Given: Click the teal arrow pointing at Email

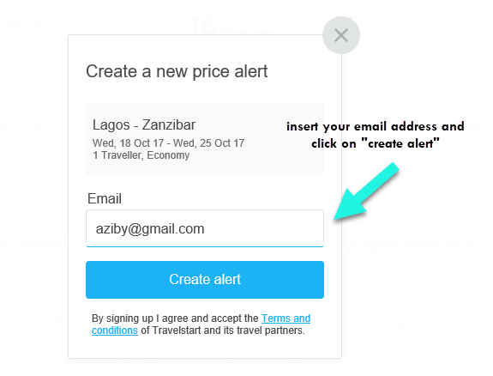Looking at the screenshot, I should [x=366, y=191].
